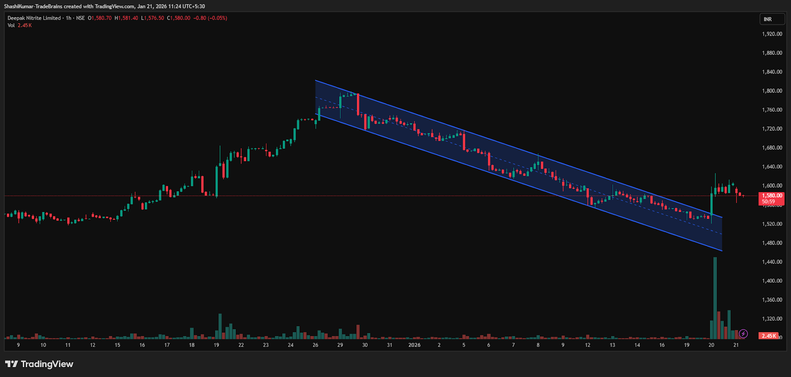Select the Vol indicator label
791x377 pixels.
11,25
